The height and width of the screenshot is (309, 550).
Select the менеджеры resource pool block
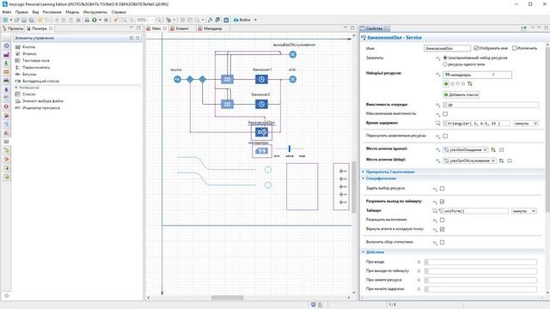(261, 151)
